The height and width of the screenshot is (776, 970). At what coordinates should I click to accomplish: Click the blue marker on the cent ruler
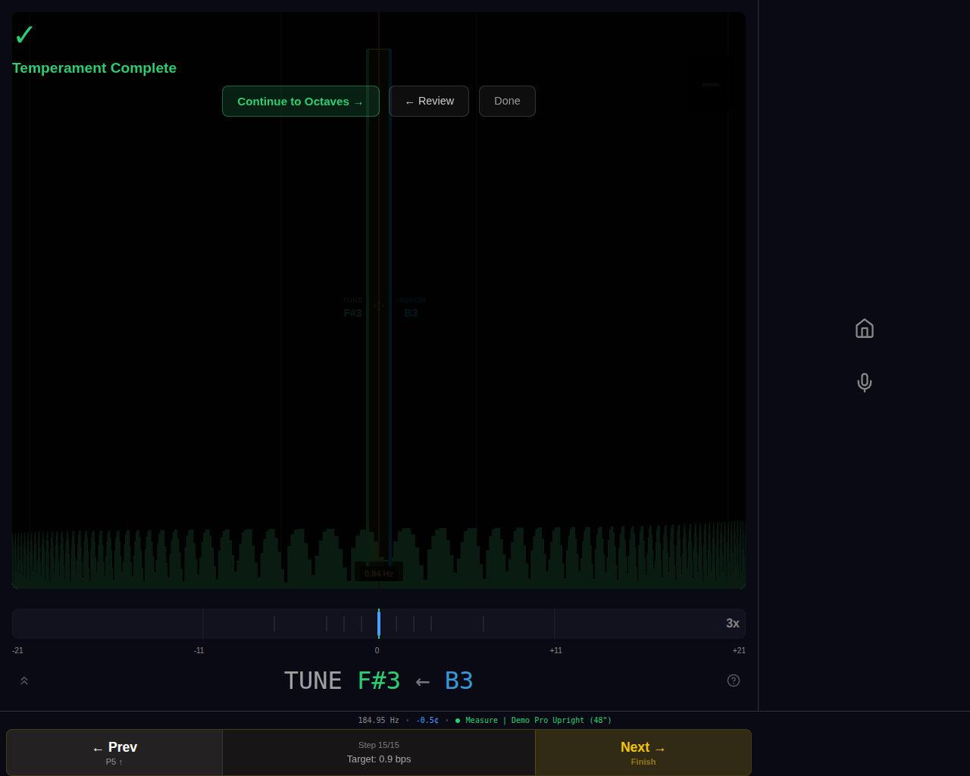379,623
